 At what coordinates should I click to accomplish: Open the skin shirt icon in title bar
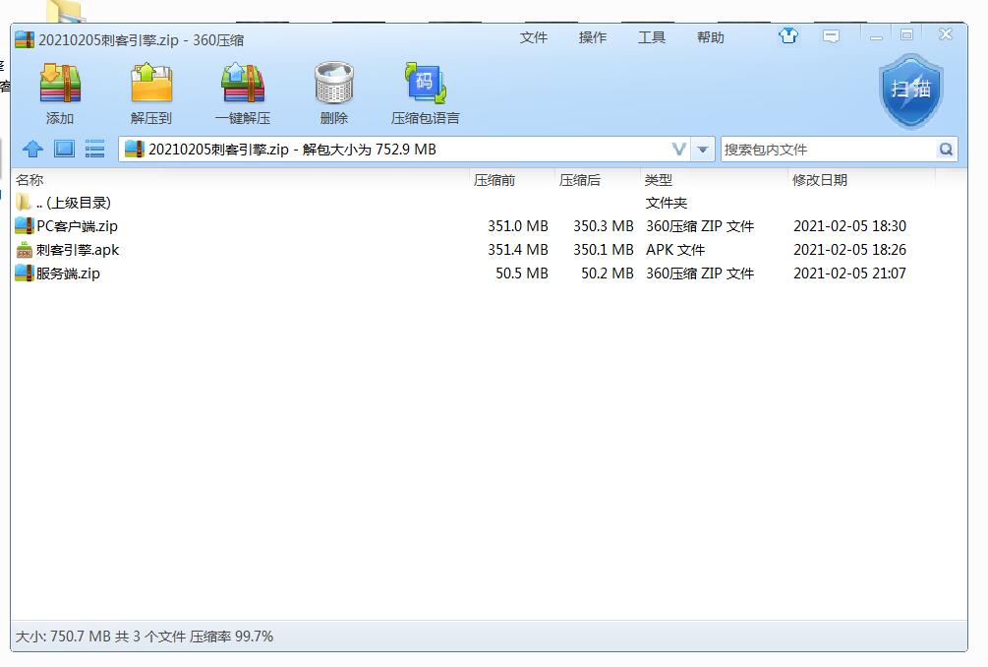(x=788, y=36)
